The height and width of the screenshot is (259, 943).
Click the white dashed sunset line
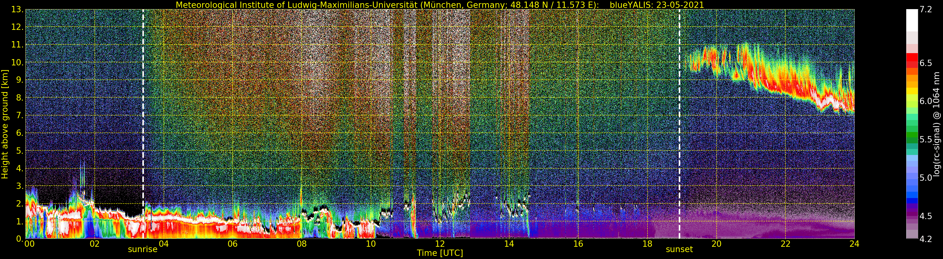tap(679, 124)
